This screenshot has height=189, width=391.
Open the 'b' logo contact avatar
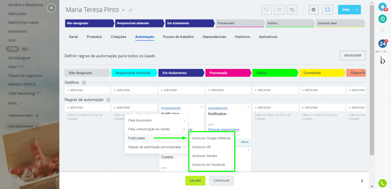coord(383,61)
